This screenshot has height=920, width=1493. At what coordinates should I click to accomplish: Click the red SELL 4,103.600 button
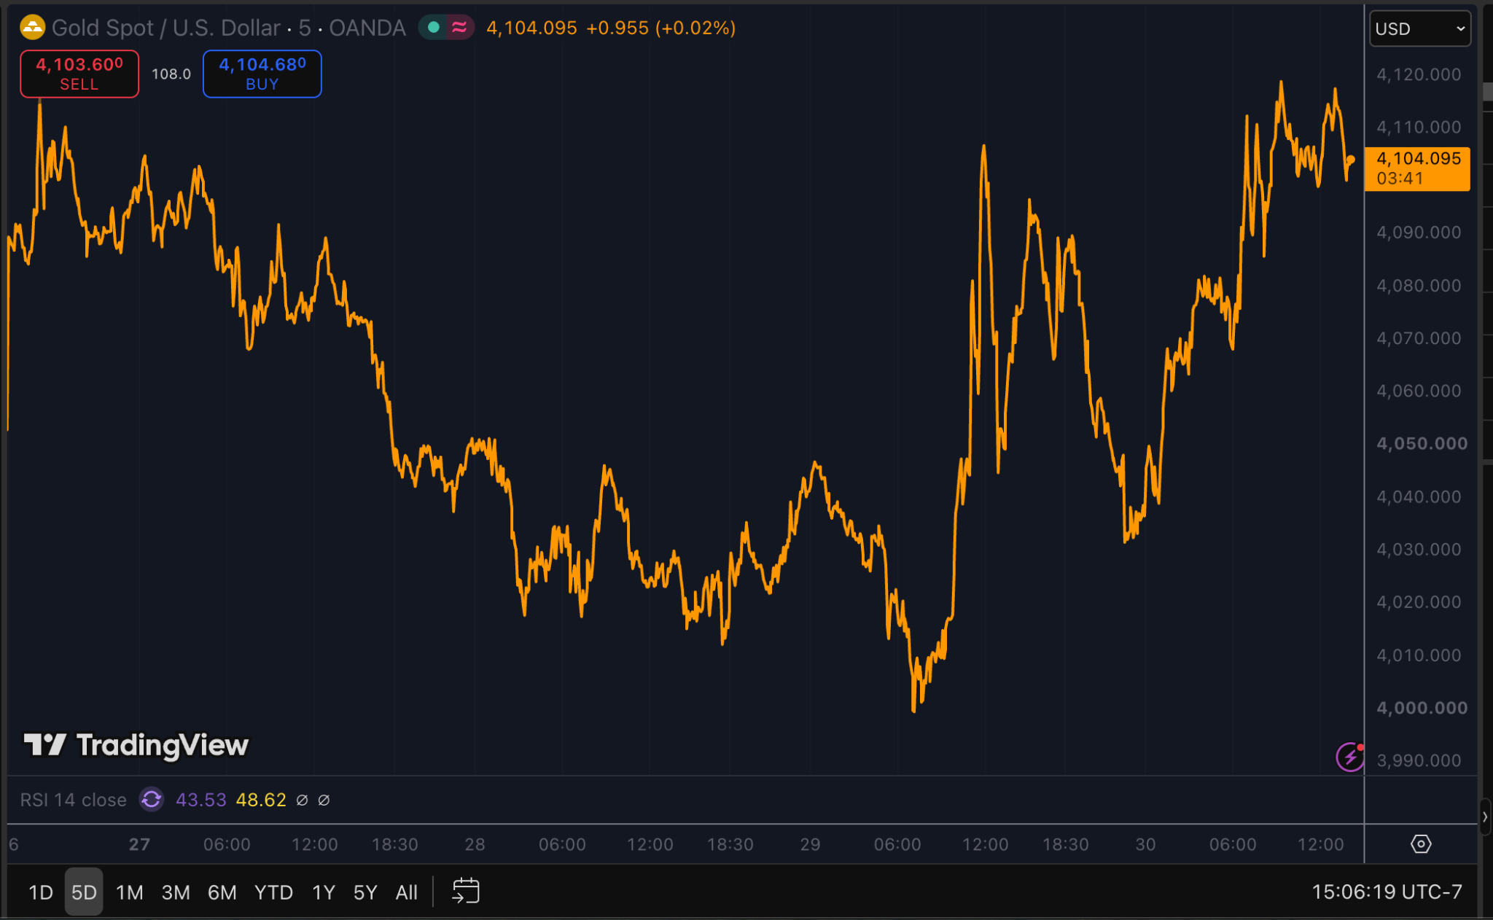(79, 74)
